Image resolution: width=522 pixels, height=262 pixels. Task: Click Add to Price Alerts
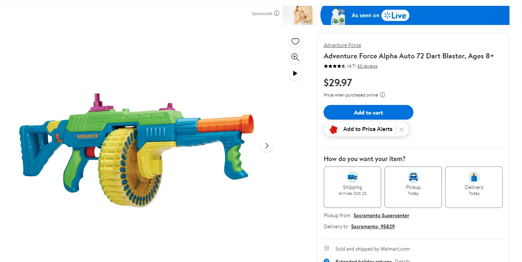pyautogui.click(x=368, y=129)
